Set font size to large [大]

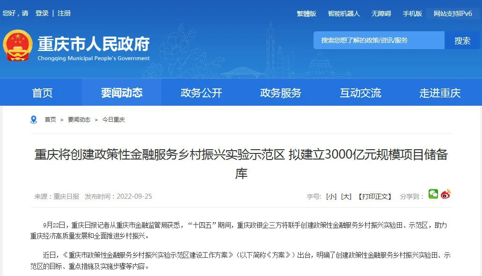point(346,196)
